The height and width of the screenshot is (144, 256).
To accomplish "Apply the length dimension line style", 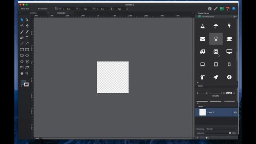I will [216, 94].
